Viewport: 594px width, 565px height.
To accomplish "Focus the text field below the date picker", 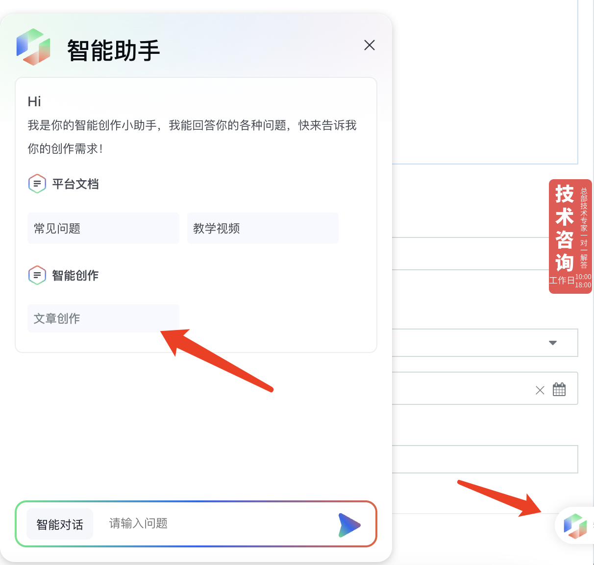I will point(485,459).
